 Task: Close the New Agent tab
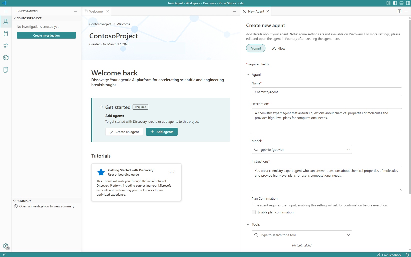[x=268, y=11]
